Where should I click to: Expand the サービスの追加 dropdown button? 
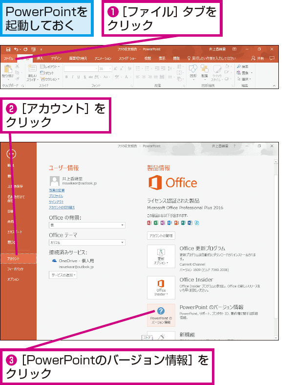[63, 275]
